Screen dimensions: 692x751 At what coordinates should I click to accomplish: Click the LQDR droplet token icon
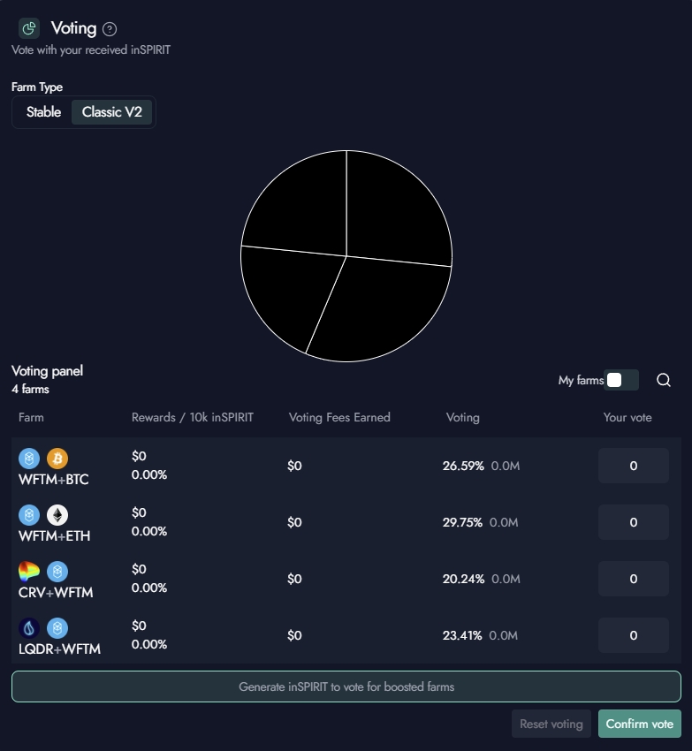coord(29,628)
